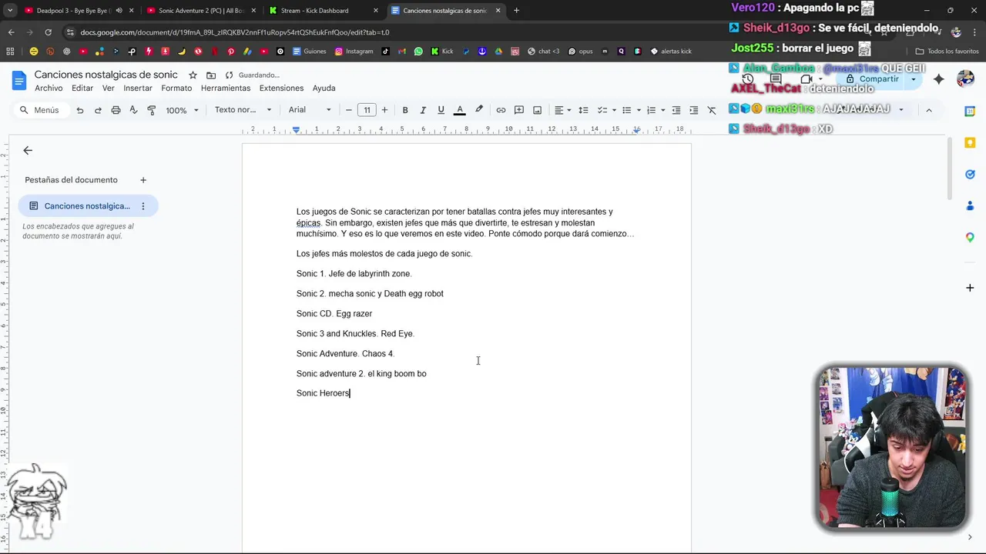Click the font size field showing 11
This screenshot has height=554, width=986.
367,110
